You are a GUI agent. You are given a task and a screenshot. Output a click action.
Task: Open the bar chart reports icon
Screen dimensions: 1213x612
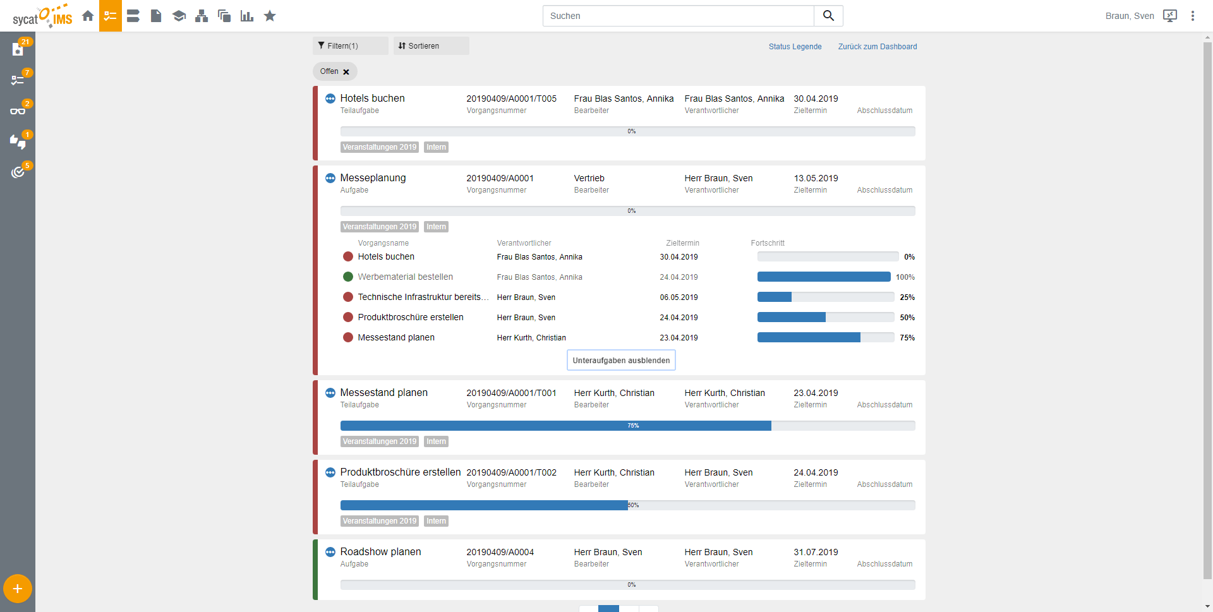[x=247, y=16]
